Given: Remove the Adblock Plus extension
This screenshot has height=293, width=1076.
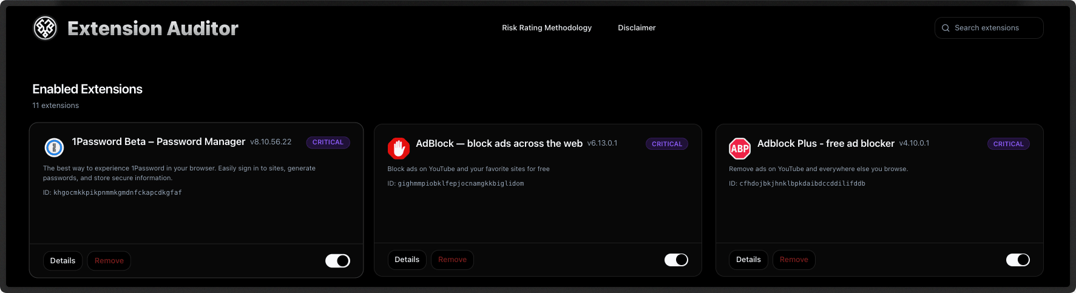Looking at the screenshot, I should click(x=794, y=260).
